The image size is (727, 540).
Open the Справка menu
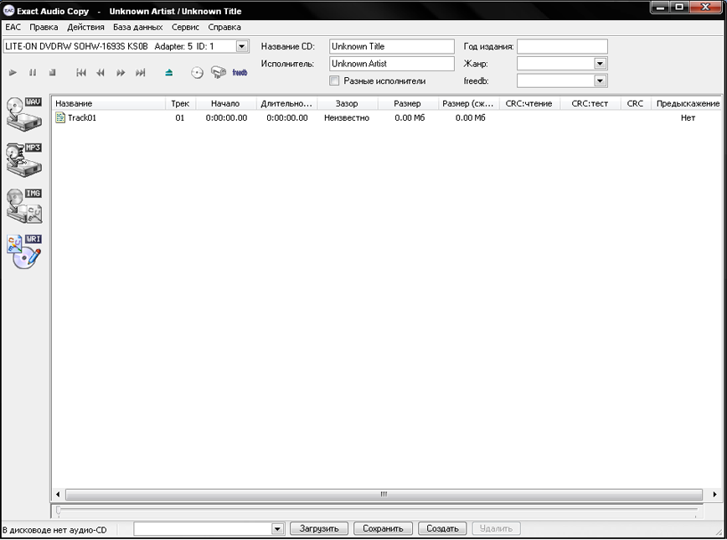tap(224, 27)
